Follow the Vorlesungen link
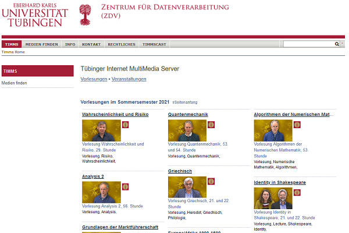 [94, 79]
